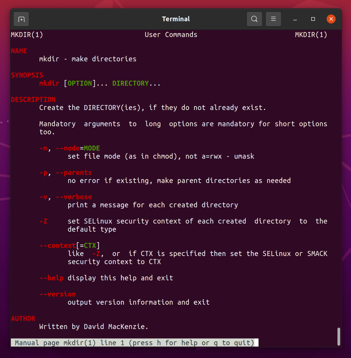Image resolution: width=351 pixels, height=358 pixels.
Task: Select the --context[=CTX] option text
Action: 69,245
